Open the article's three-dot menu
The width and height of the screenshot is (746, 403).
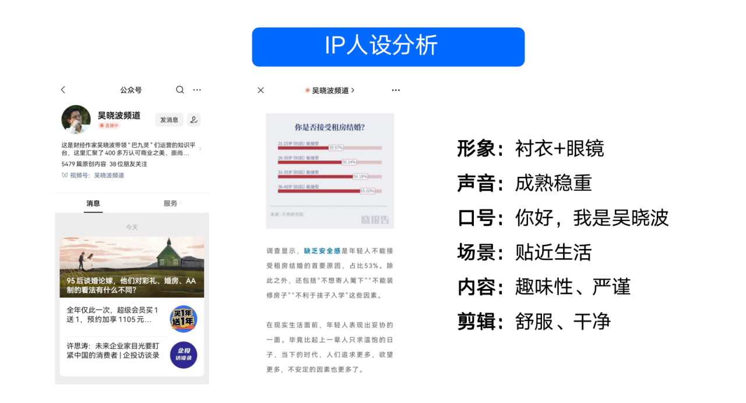pyautogui.click(x=396, y=90)
